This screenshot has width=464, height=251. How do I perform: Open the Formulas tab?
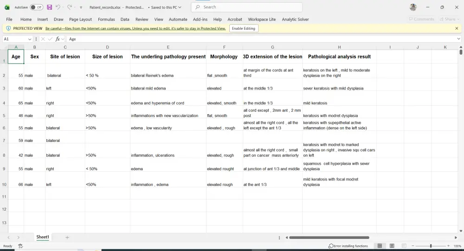pyautogui.click(x=106, y=19)
